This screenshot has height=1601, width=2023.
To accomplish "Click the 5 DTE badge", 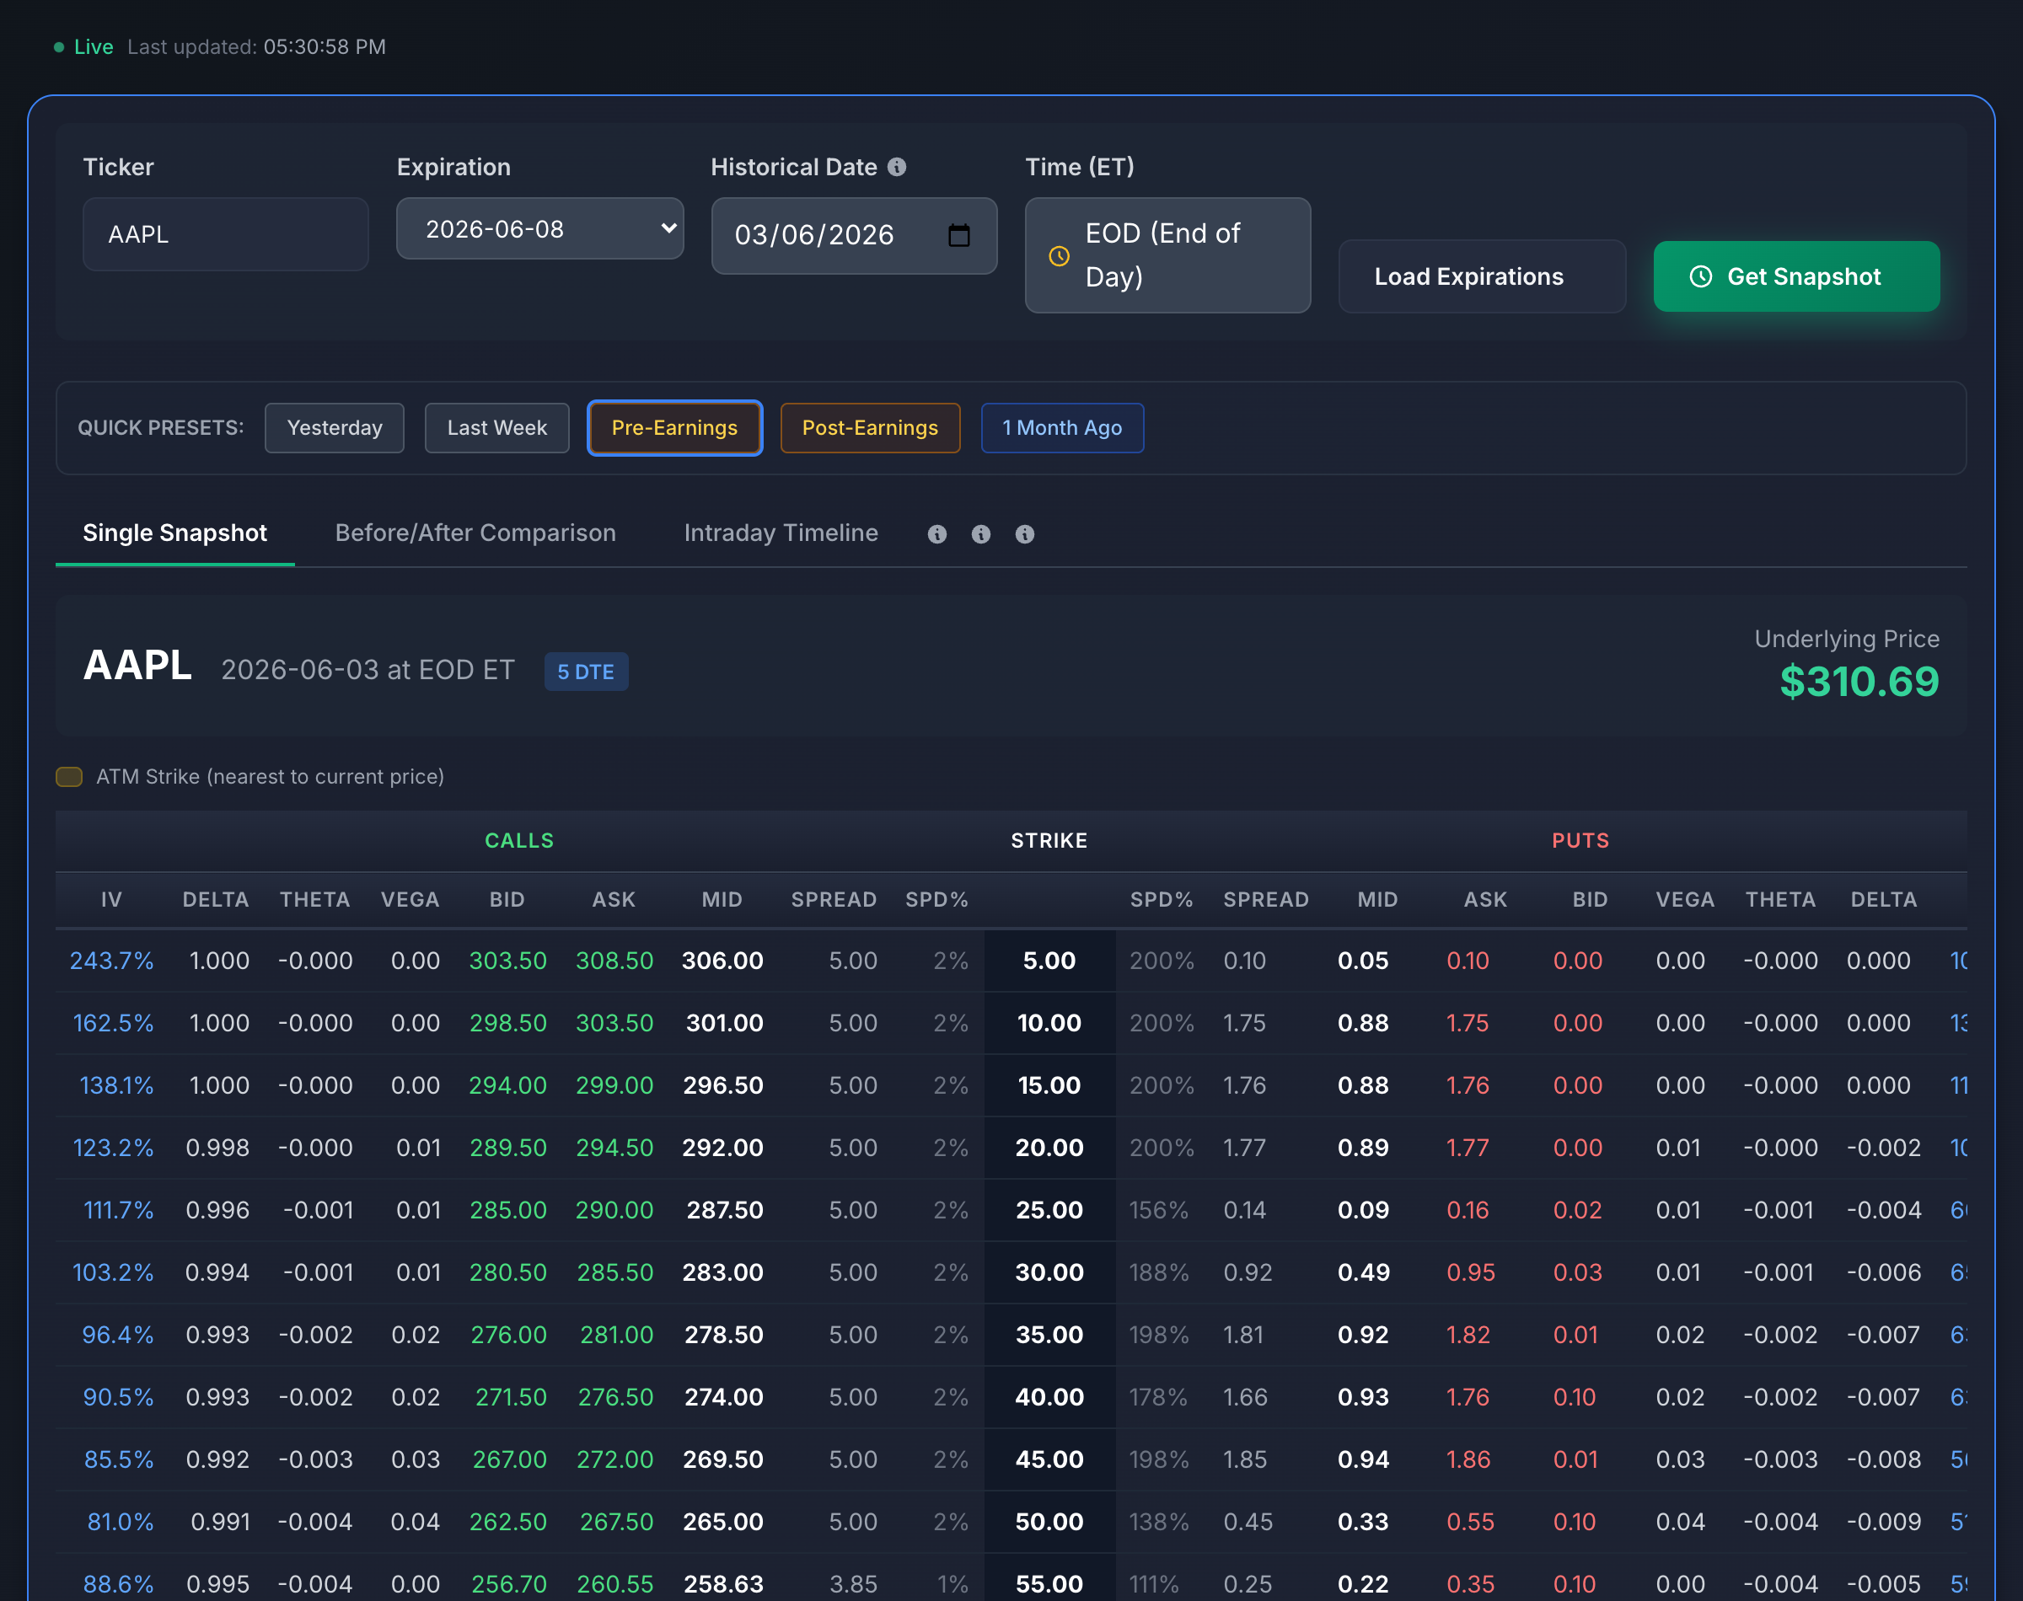I will [586, 672].
